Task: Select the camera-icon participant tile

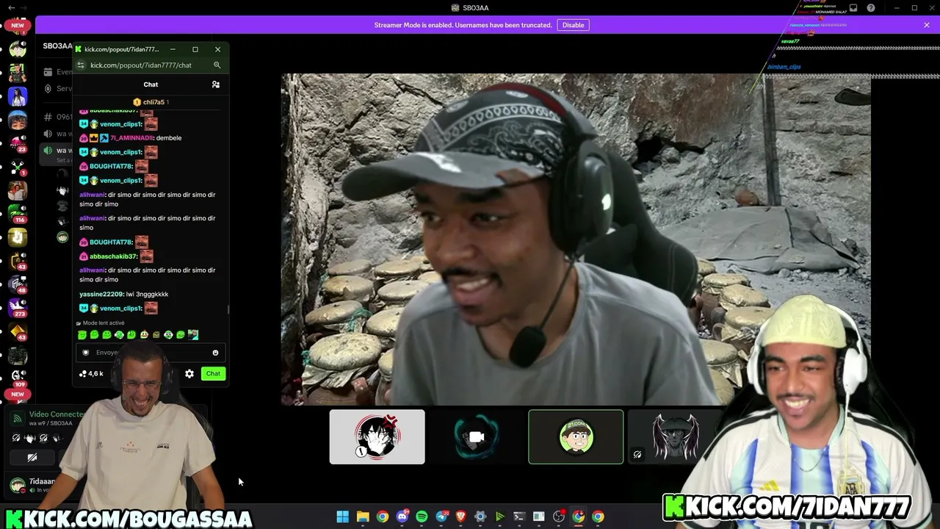Action: pos(476,437)
